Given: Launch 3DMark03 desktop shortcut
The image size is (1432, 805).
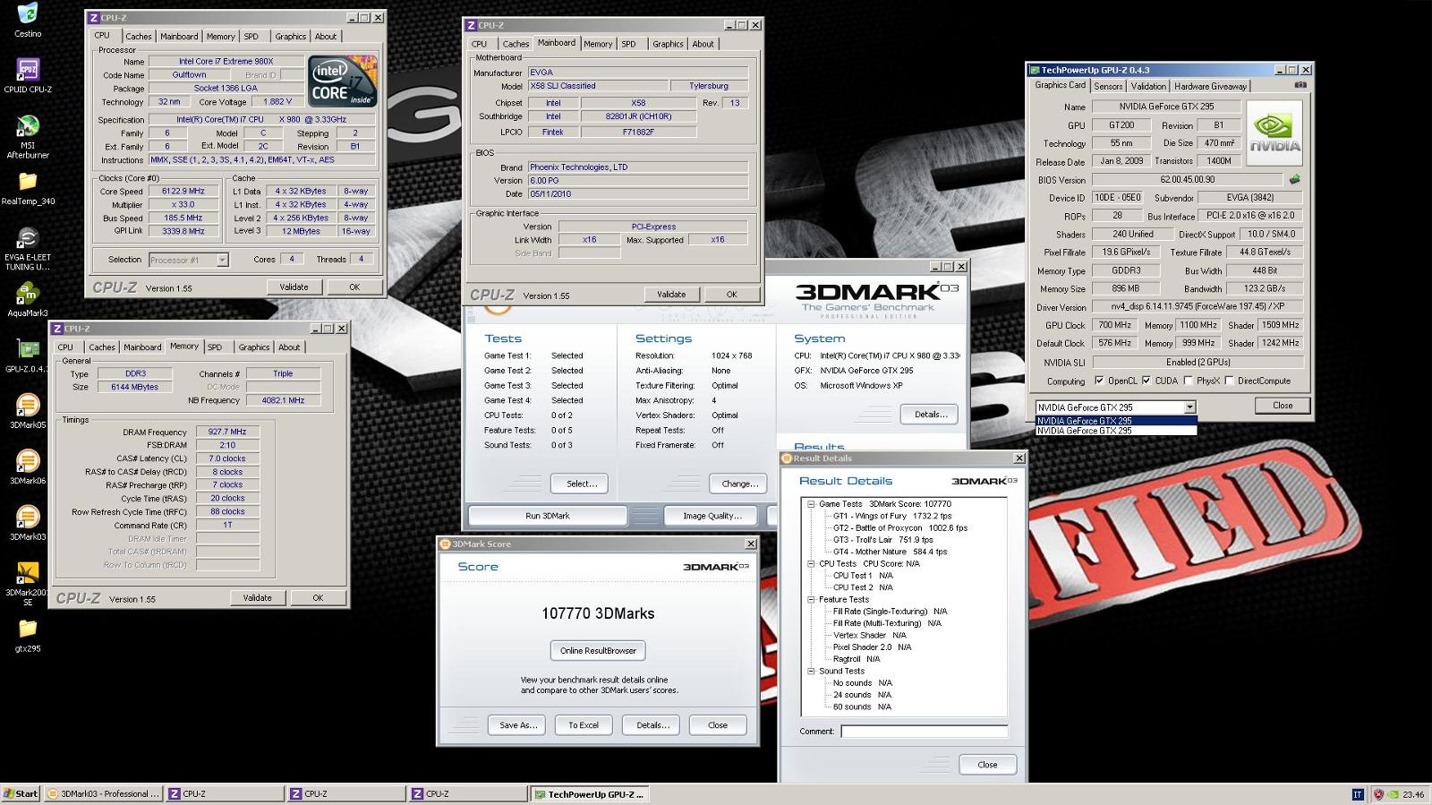Looking at the screenshot, I should click(28, 518).
